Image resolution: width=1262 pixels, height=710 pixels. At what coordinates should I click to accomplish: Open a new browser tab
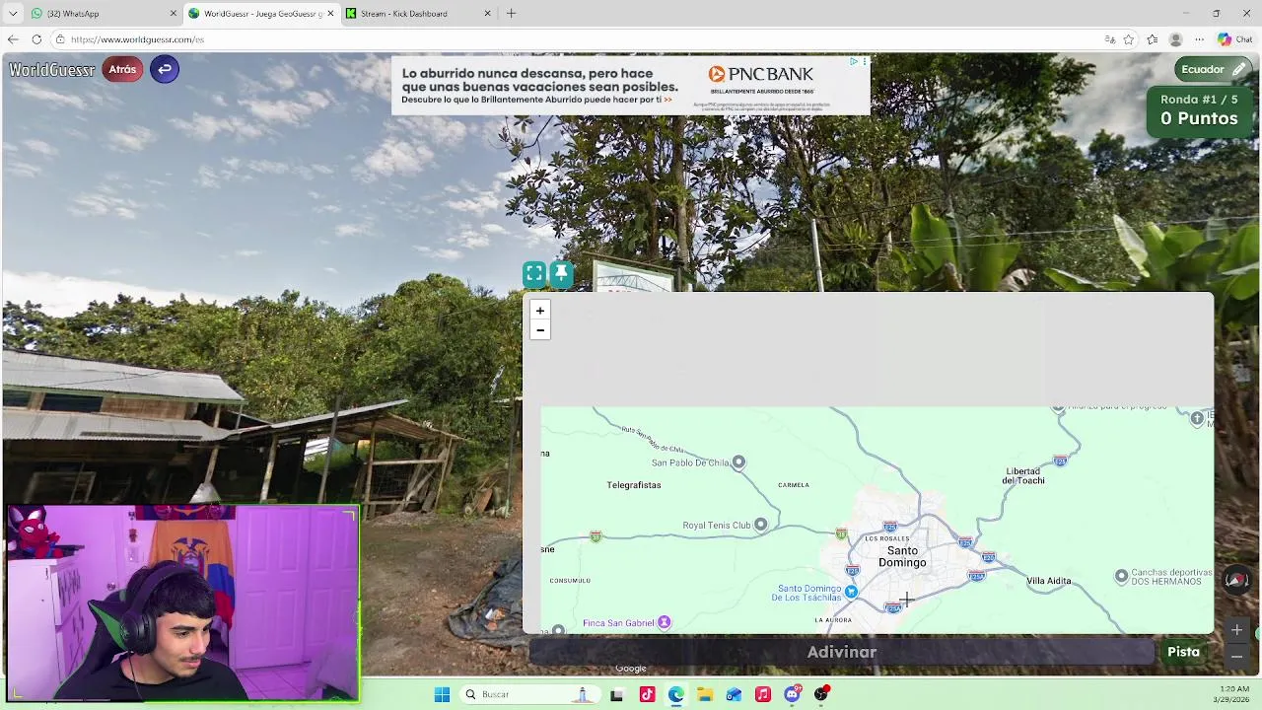point(511,14)
